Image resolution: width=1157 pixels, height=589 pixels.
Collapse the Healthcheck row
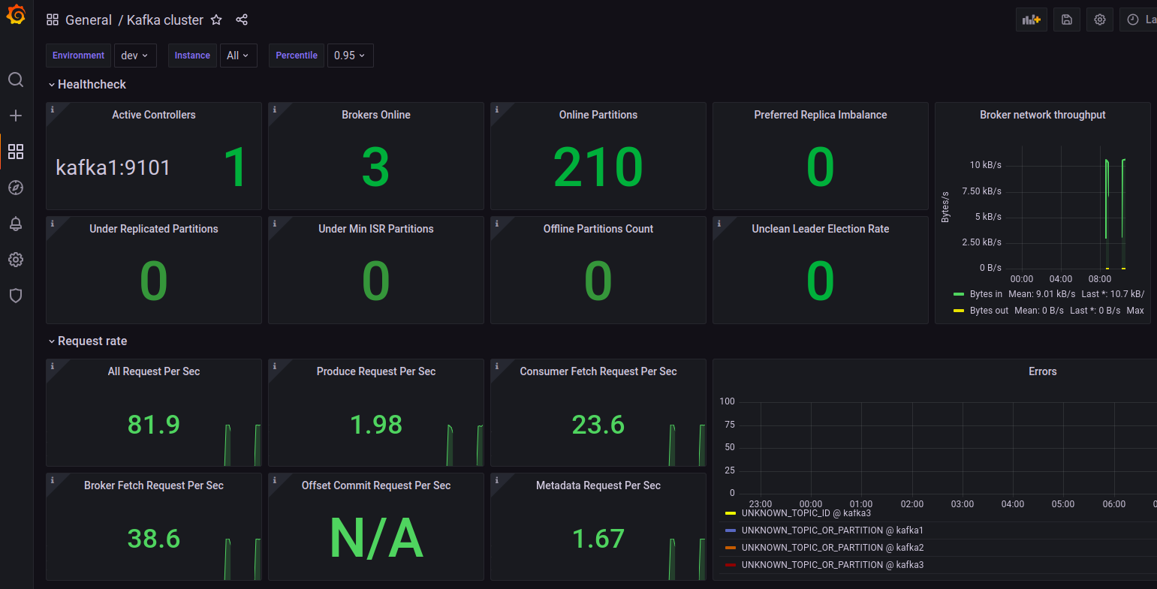[x=87, y=85]
